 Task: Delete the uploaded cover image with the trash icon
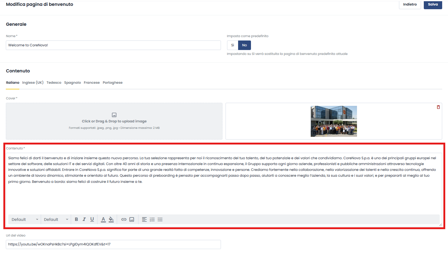(438, 107)
